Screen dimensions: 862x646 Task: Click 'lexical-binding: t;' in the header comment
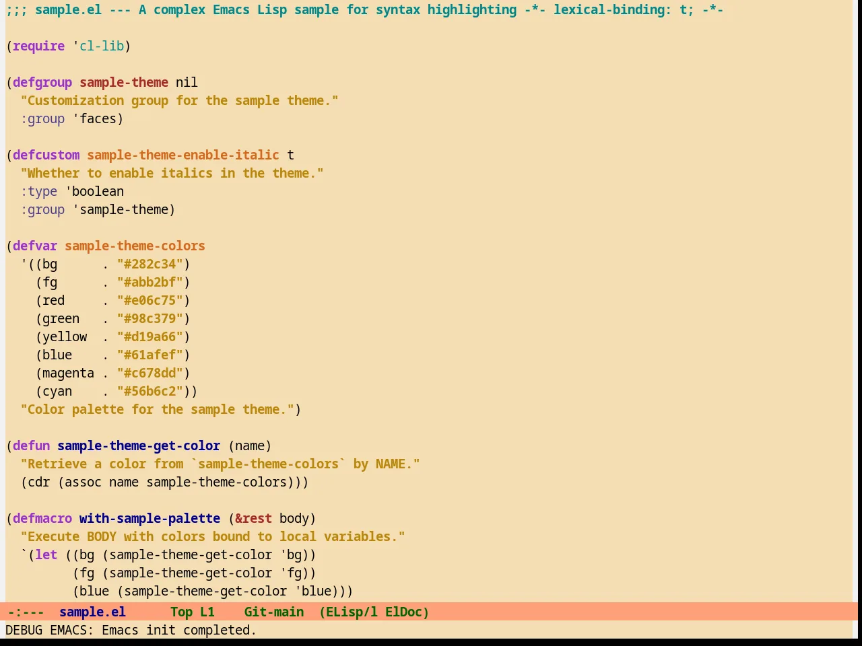click(623, 9)
